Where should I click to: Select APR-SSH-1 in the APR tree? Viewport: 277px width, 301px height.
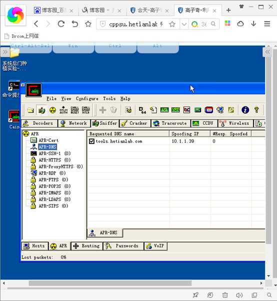pos(54,153)
